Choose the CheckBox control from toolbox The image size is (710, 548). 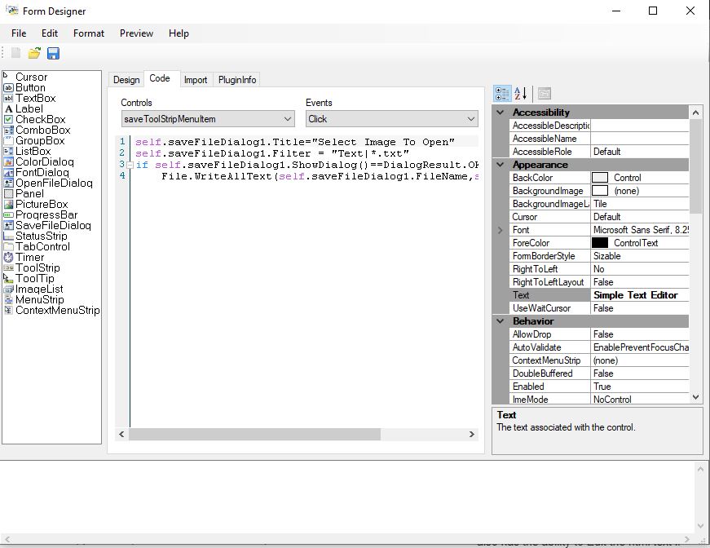tap(40, 119)
